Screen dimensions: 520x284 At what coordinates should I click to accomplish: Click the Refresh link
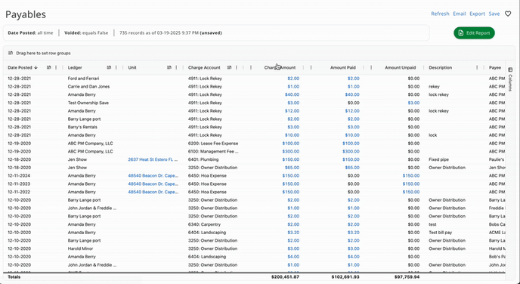[x=440, y=14]
